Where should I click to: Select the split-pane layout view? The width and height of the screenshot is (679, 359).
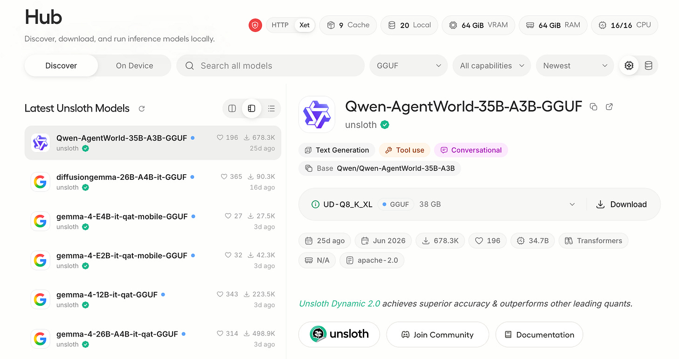point(252,109)
